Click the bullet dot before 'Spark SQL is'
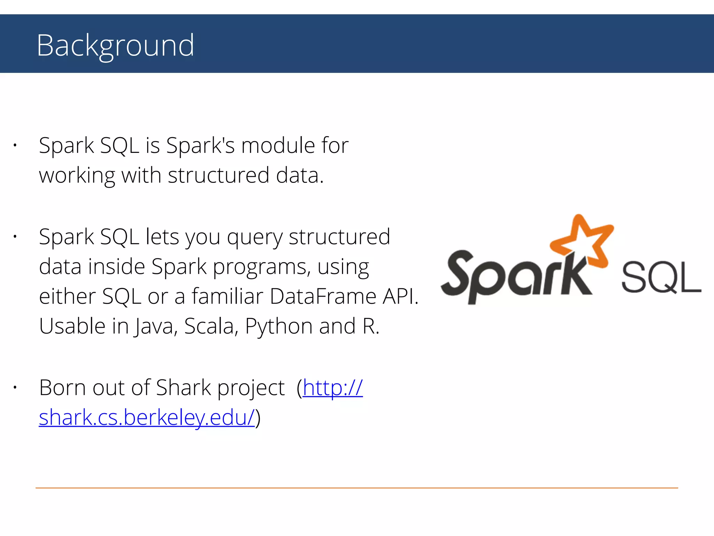This screenshot has width=714, height=536. pyautogui.click(x=15, y=145)
